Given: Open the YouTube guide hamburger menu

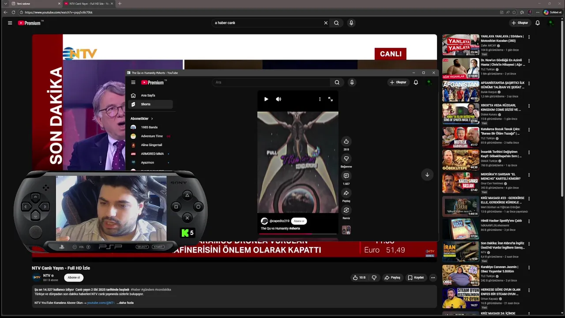Looking at the screenshot, I should click(x=10, y=23).
